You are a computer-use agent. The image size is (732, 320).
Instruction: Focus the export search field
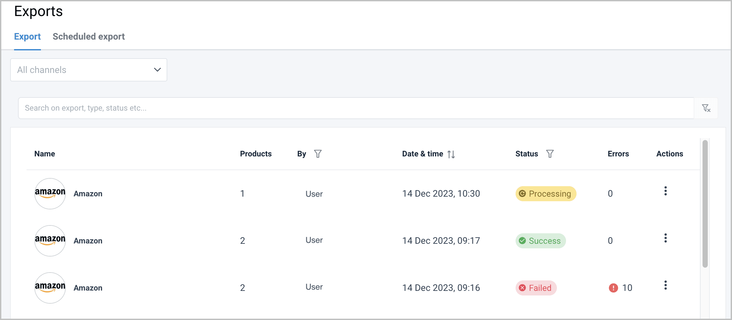356,108
